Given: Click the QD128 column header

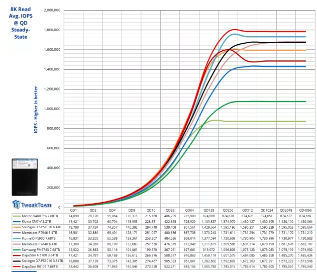Looking at the screenshot, I should click(x=209, y=211).
